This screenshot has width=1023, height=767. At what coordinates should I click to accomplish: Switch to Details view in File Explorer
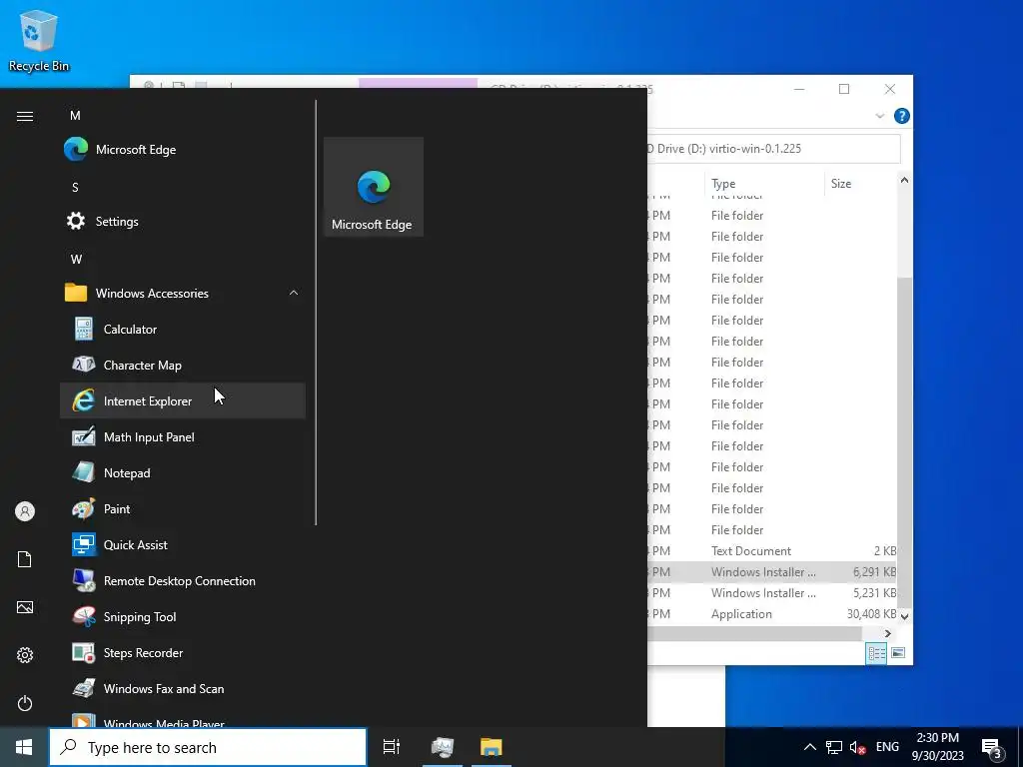click(x=876, y=653)
